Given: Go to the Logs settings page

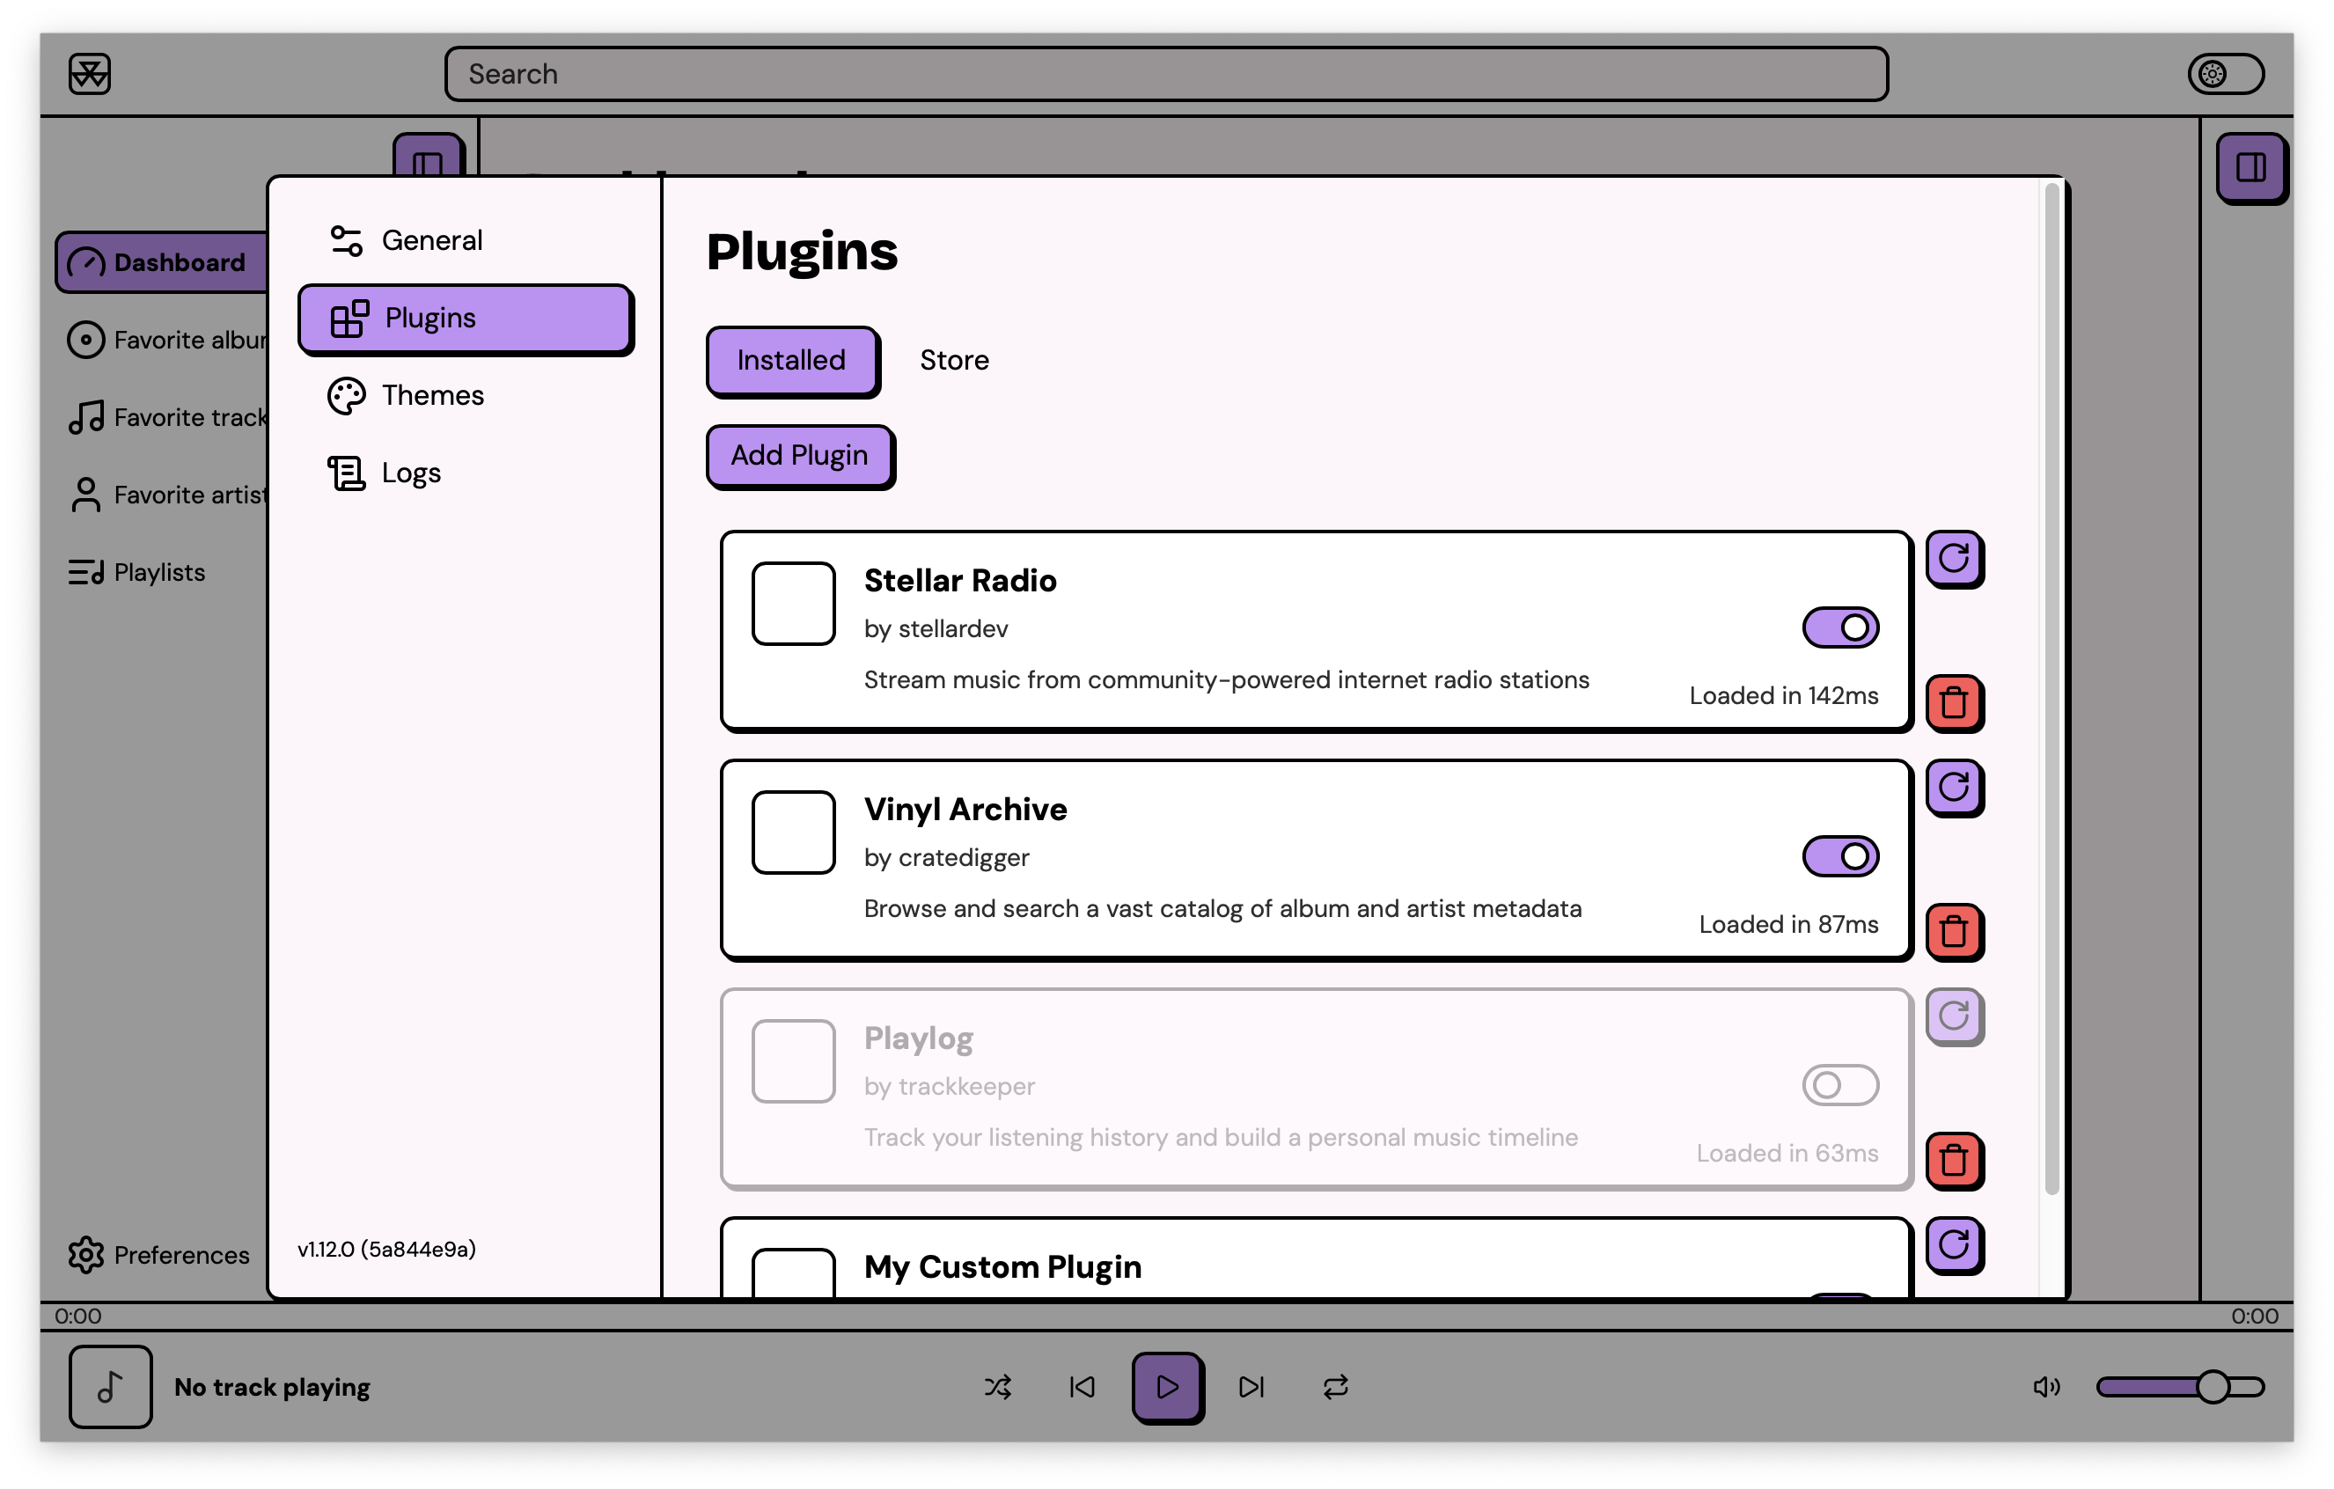Looking at the screenshot, I should click(x=411, y=472).
